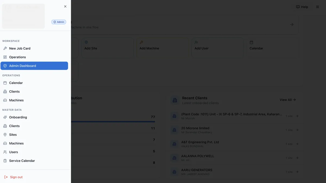Click the count 11 in distribution list
The height and width of the screenshot is (183, 326).
[x=153, y=128]
